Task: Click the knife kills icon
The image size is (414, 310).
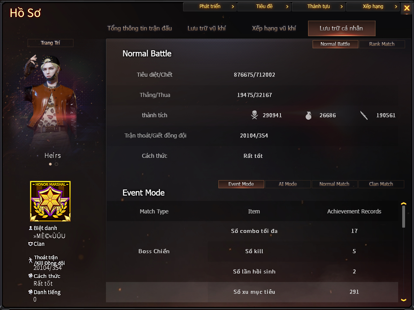Action: point(364,115)
